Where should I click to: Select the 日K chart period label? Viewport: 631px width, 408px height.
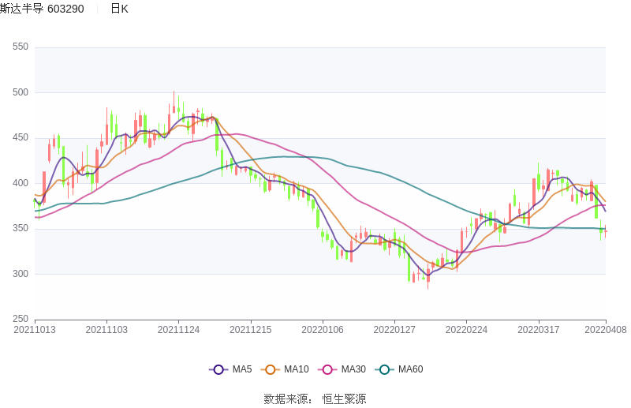(x=119, y=9)
